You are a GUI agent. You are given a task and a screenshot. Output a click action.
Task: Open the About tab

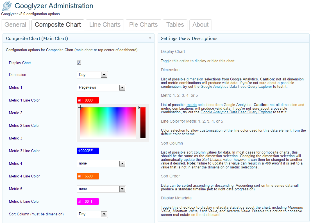click(200, 25)
